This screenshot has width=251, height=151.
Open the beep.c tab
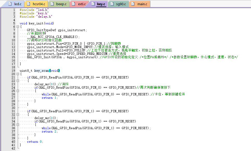point(59,4)
